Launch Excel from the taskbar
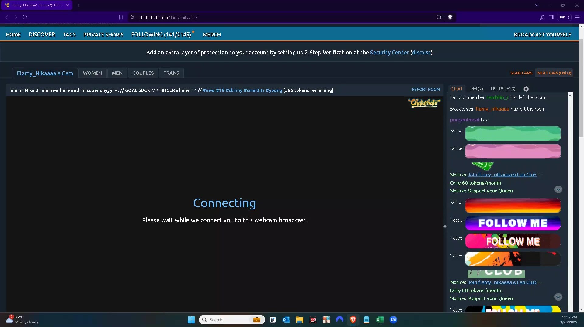This screenshot has height=327, width=584. tap(380, 319)
